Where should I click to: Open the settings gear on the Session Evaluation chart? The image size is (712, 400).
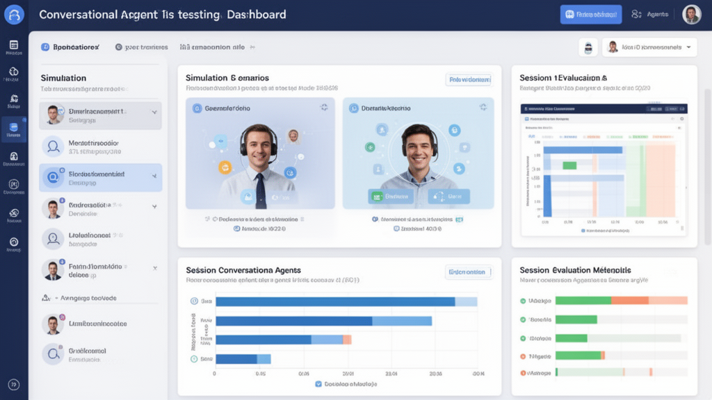pyautogui.click(x=681, y=119)
